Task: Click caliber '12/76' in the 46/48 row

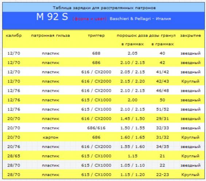Action: [x=13, y=90]
